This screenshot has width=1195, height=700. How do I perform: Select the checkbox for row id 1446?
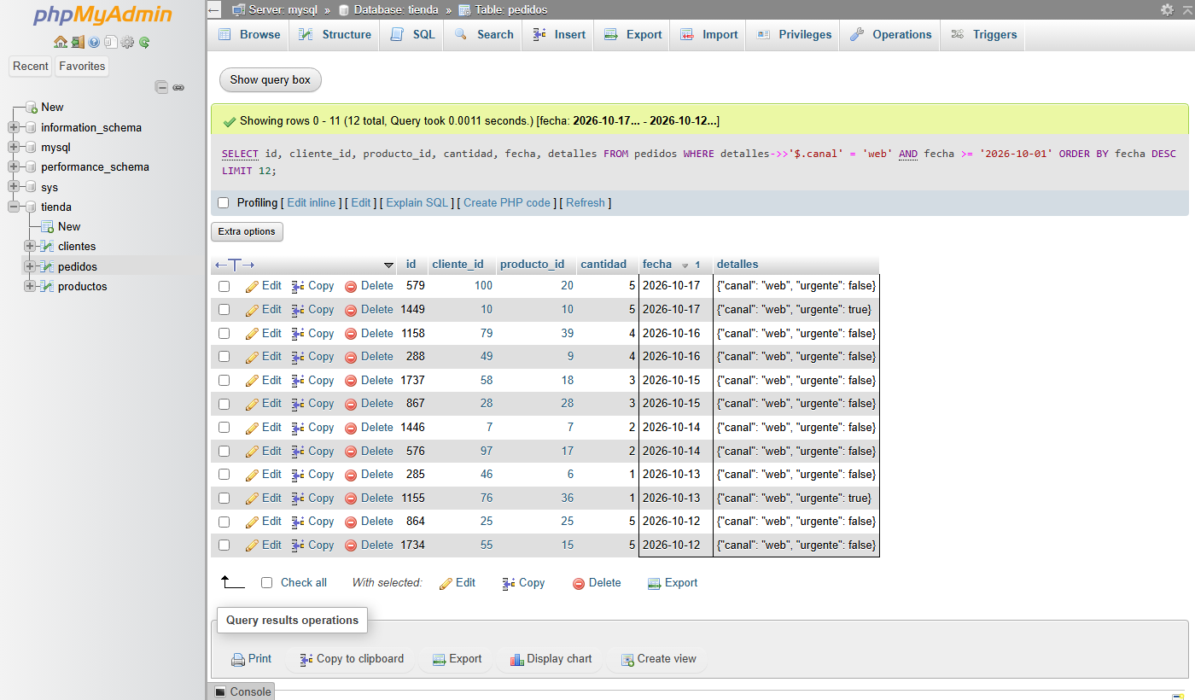click(x=224, y=428)
